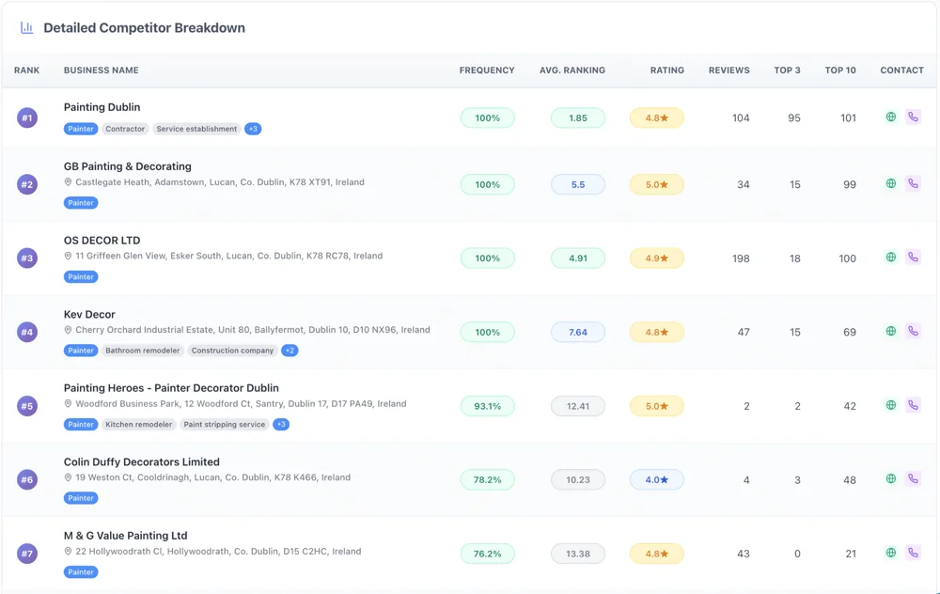Sort by Frequency column header

[x=487, y=70]
